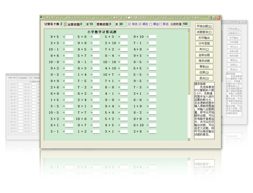Open 帮助(H) help
The image size is (253, 193).
point(204,67)
